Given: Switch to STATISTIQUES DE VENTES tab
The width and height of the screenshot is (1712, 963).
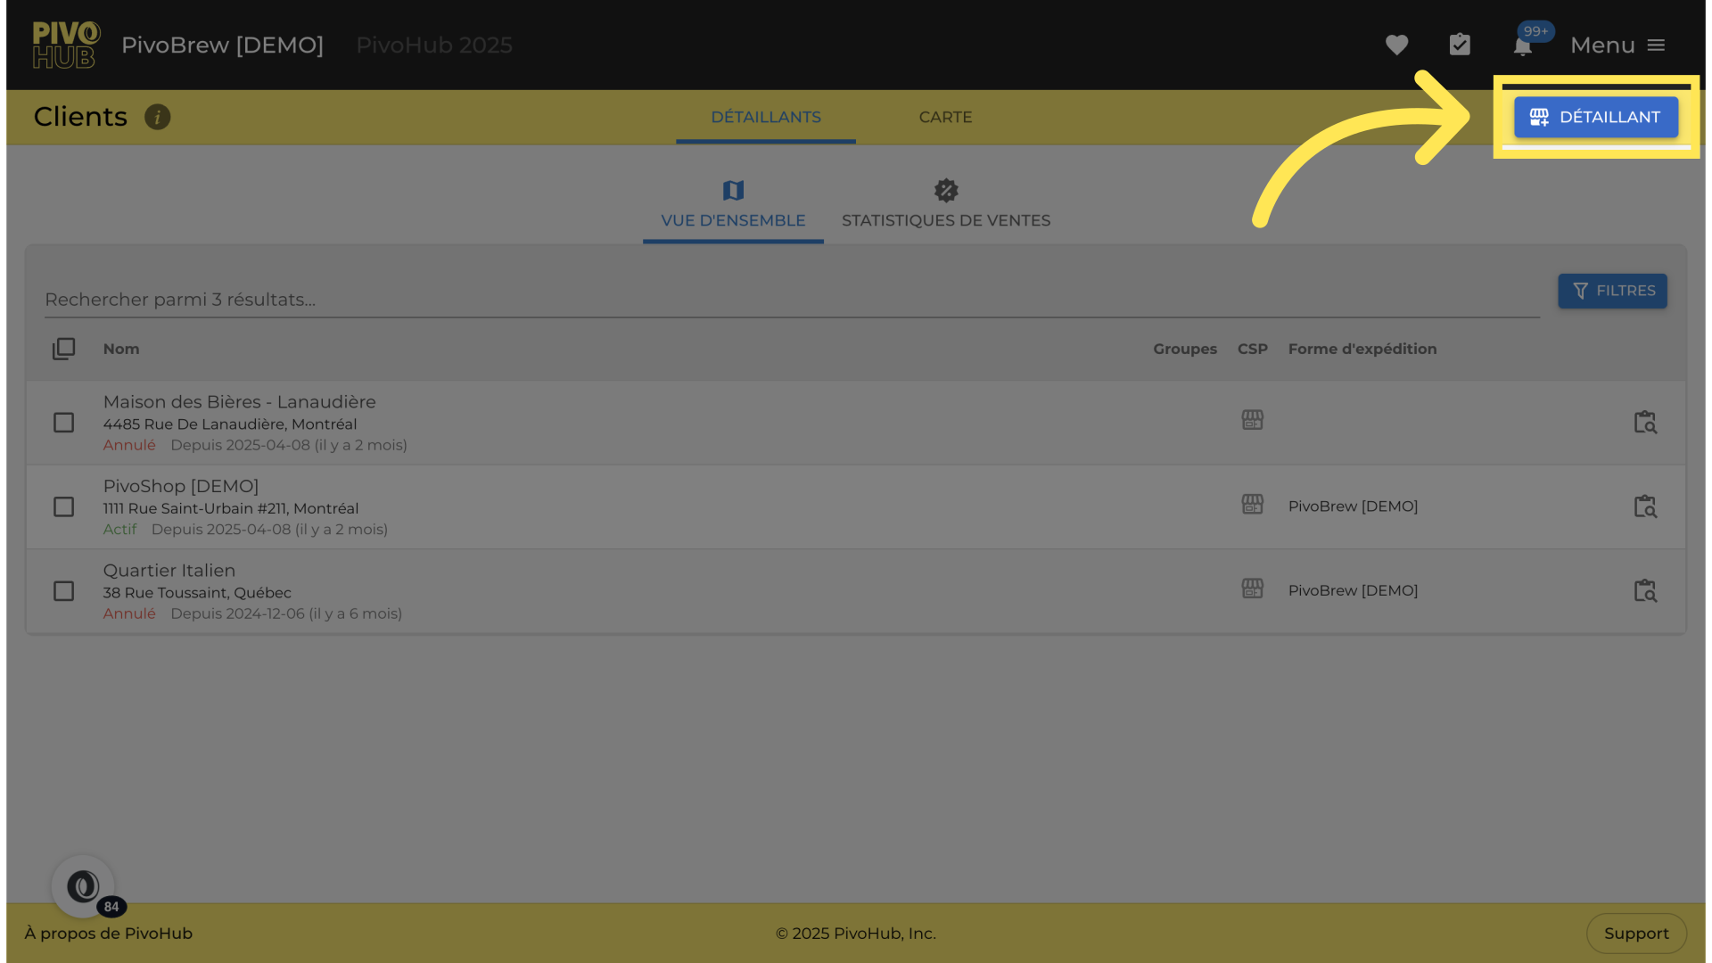Looking at the screenshot, I should [945, 205].
